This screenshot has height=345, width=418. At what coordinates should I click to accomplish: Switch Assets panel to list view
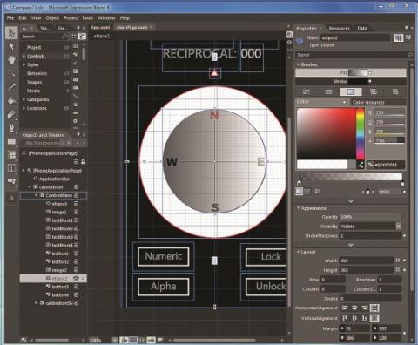click(x=83, y=37)
